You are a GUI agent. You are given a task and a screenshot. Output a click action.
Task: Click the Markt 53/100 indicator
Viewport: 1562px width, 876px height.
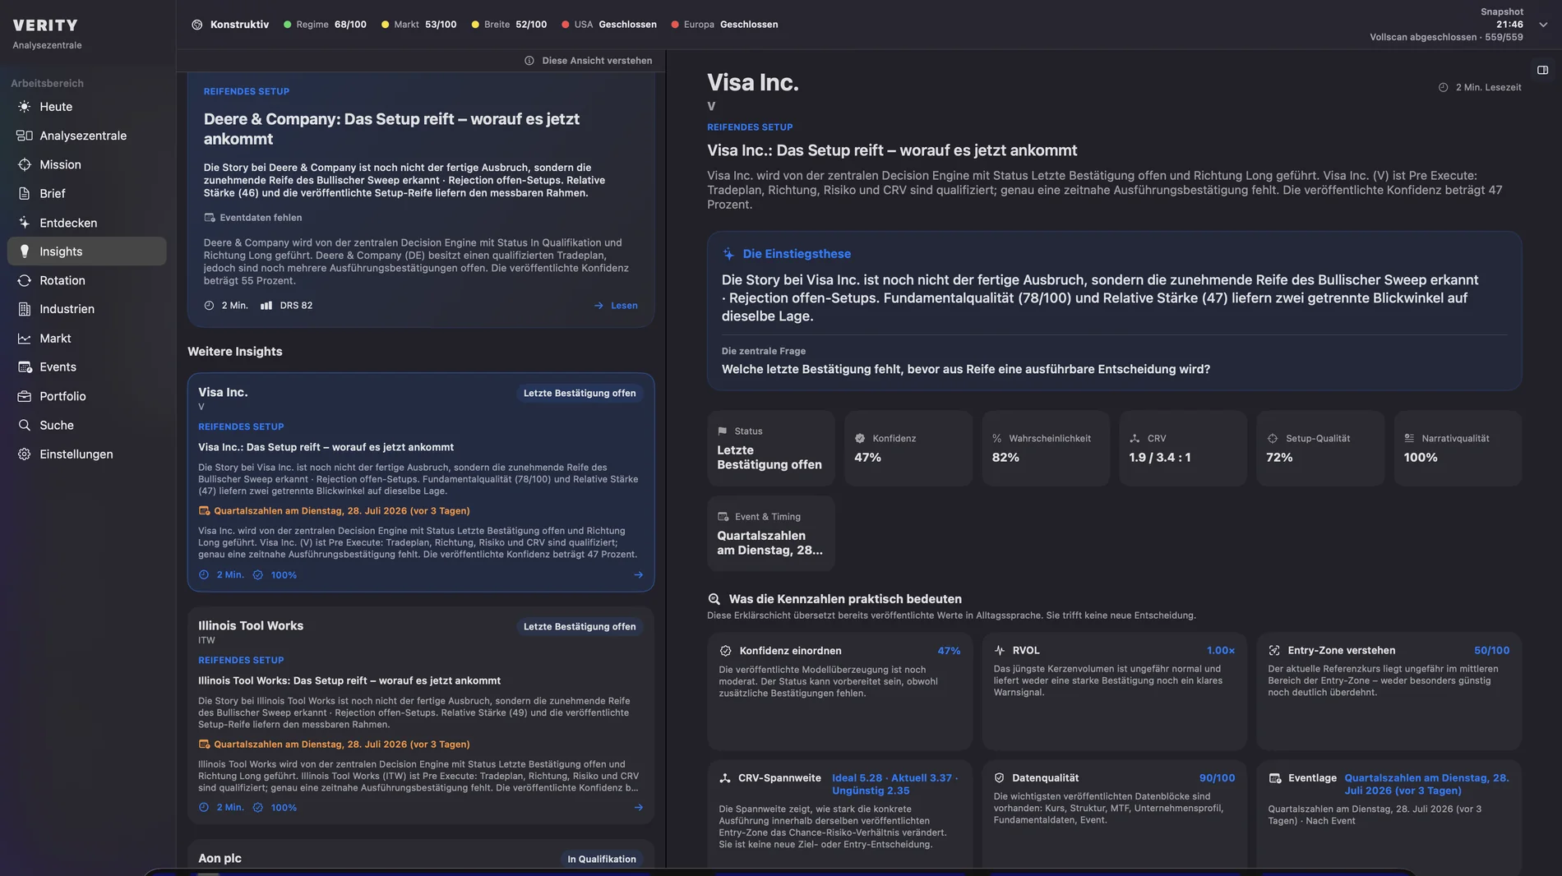point(418,25)
